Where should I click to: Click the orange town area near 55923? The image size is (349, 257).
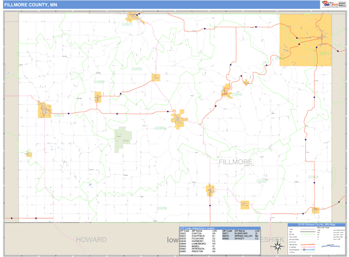[x=134, y=16]
